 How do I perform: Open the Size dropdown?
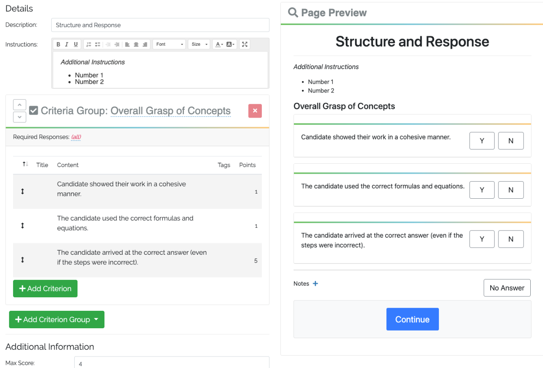[199, 45]
